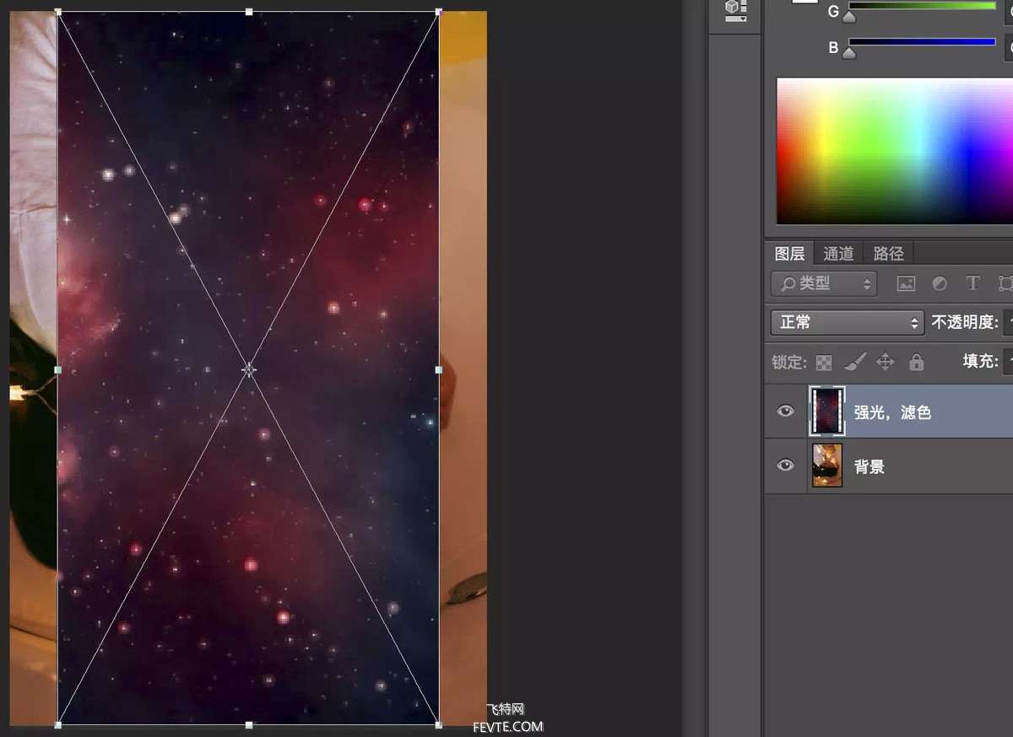This screenshot has width=1013, height=737.
Task: Click the transform top-right corner handle
Action: click(438, 12)
